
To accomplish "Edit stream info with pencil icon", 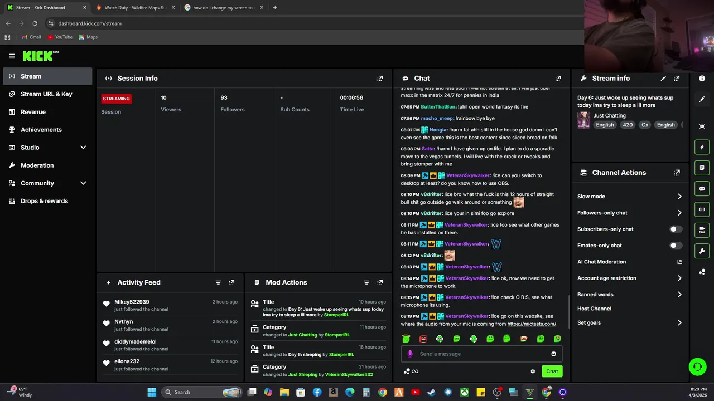I will [663, 79].
